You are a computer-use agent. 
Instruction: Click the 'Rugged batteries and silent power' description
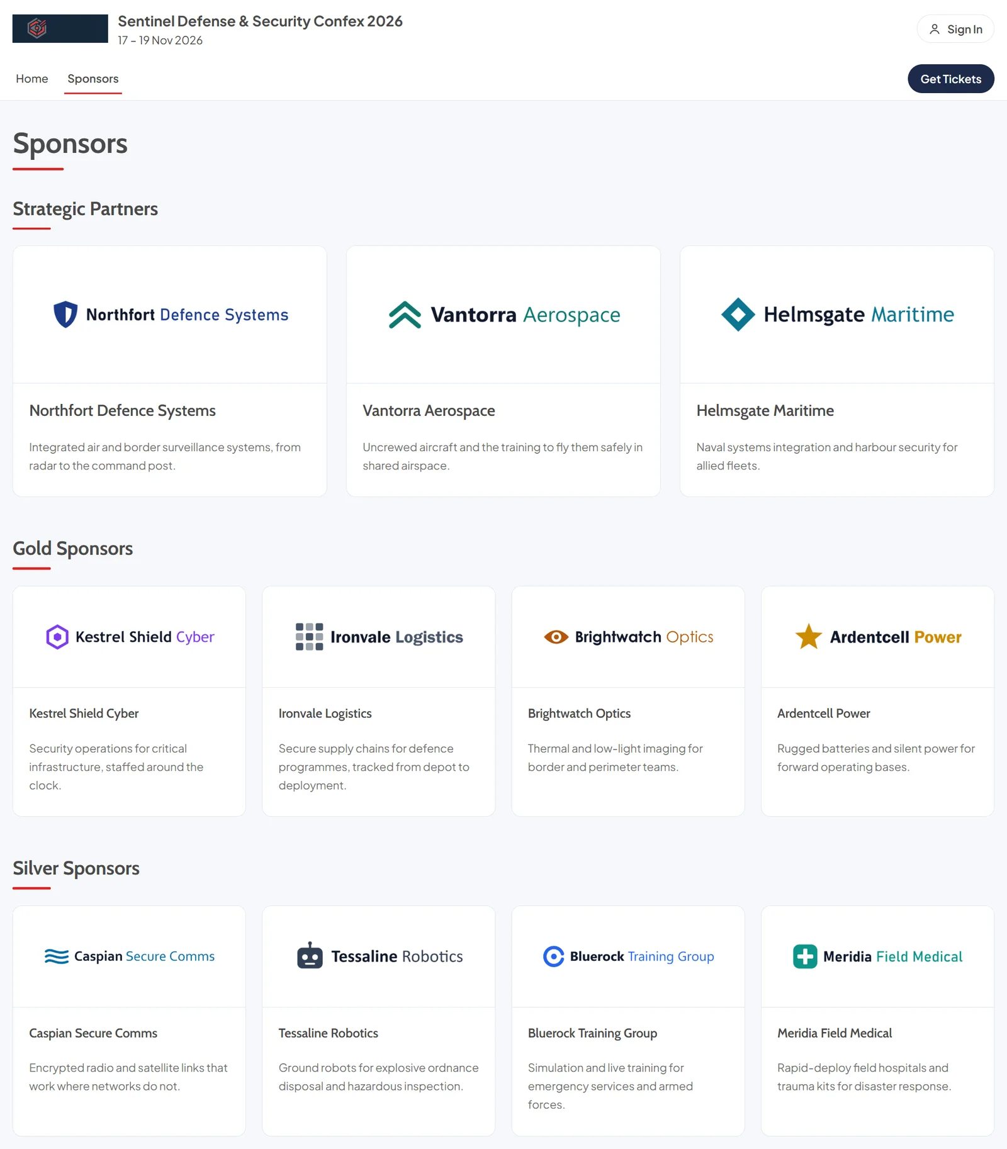pos(875,758)
